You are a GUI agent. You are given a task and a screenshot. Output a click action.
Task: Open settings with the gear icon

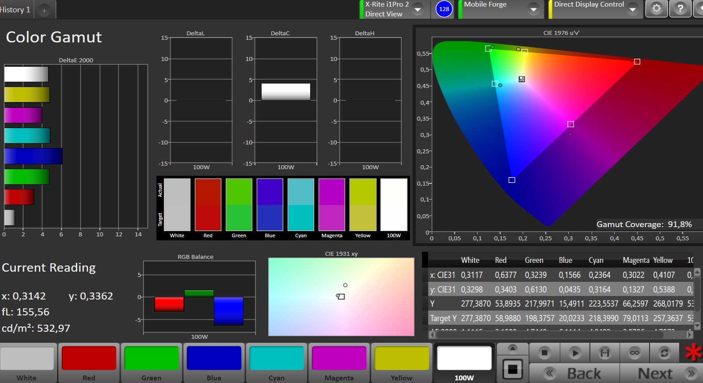coord(657,8)
